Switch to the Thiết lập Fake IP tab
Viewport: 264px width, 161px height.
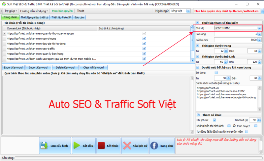[x=61, y=17]
